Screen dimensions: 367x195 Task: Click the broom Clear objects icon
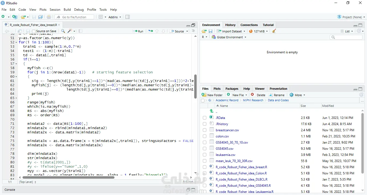(x=274, y=31)
